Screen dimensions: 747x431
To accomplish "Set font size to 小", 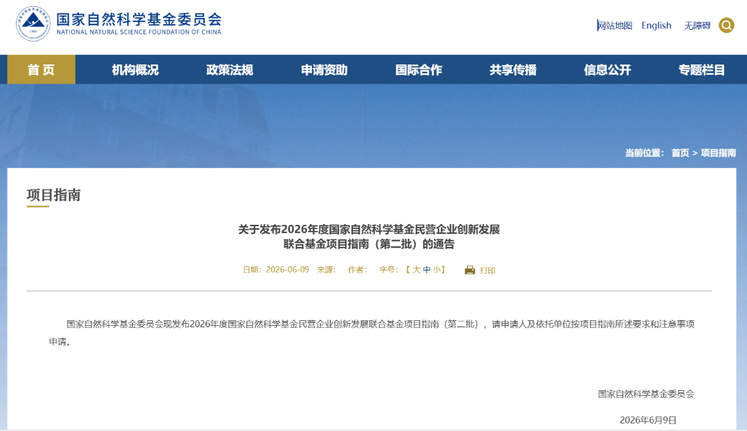I will pos(436,270).
